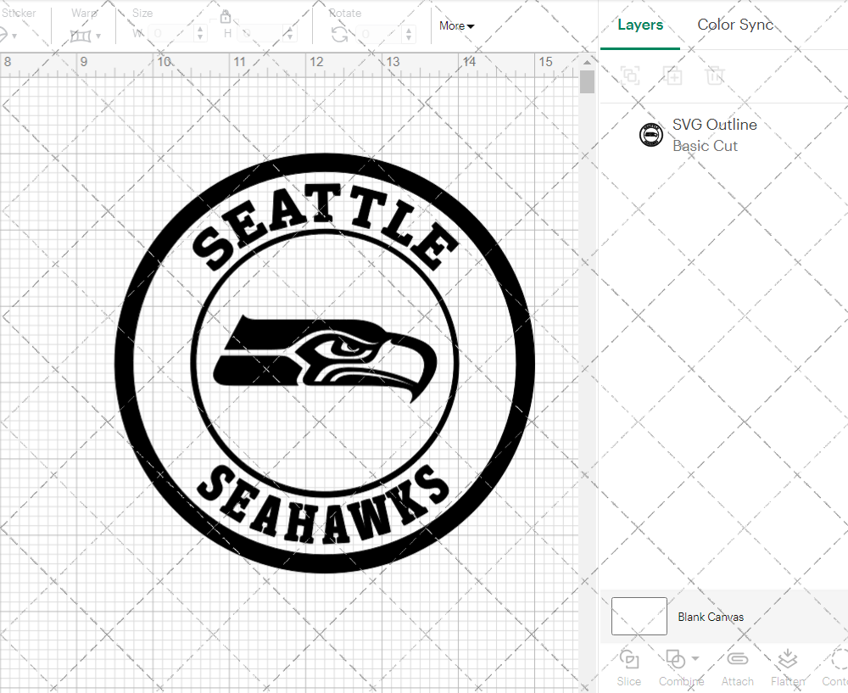Viewport: 848px width, 693px height.
Task: Open the More dropdown menu
Action: pos(456,26)
